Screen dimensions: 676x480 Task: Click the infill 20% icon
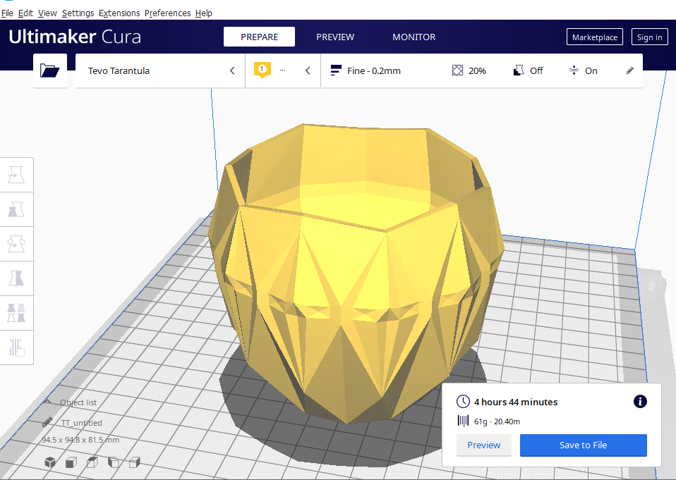click(x=457, y=70)
